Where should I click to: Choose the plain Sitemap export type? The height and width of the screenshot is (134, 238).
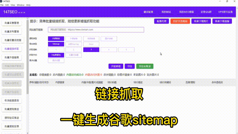tap(56, 44)
